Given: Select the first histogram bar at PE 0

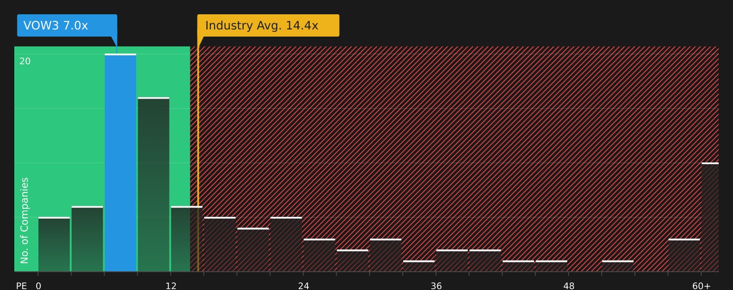Looking at the screenshot, I should click(x=54, y=244).
